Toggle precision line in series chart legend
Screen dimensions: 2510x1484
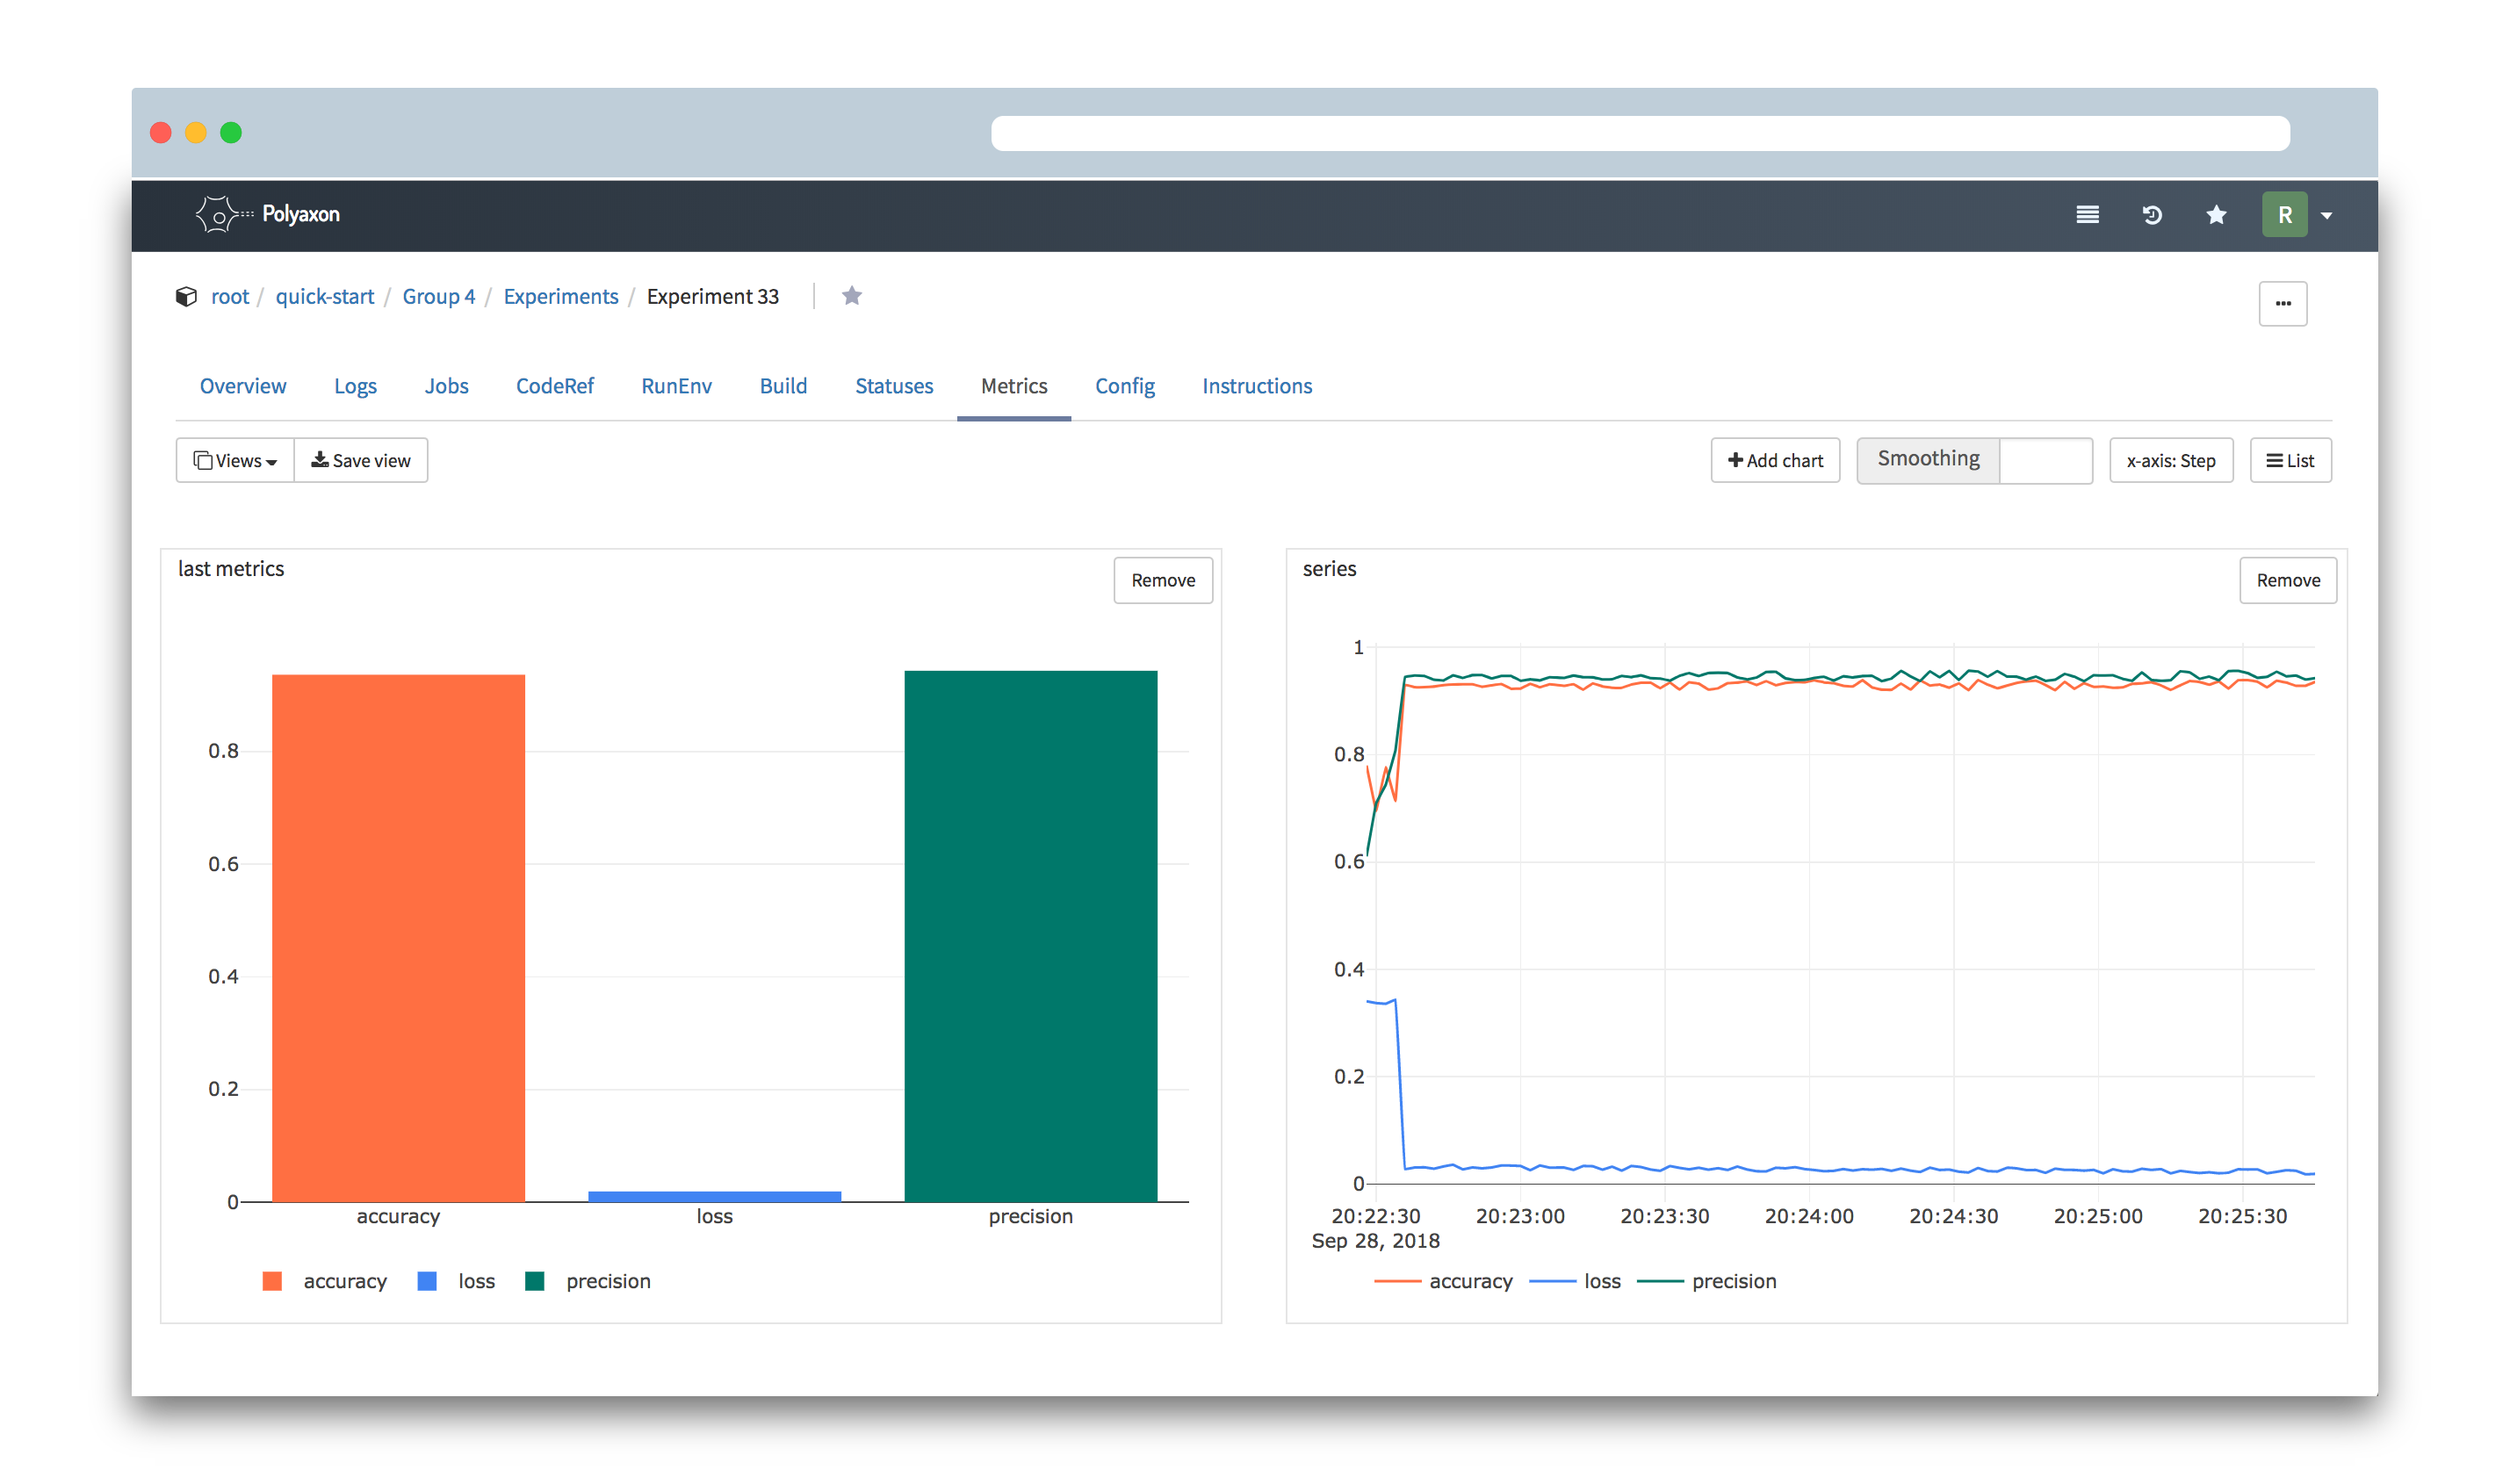point(1733,1281)
